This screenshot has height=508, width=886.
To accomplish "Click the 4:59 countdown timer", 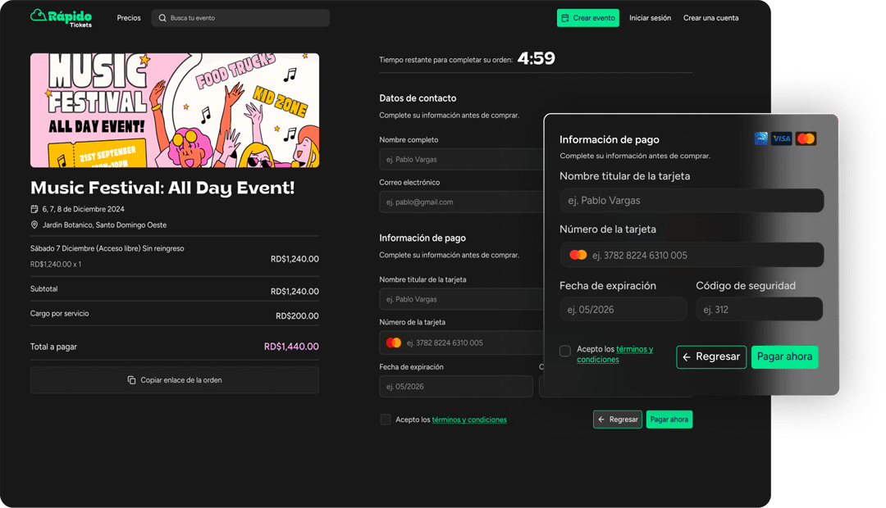I will pyautogui.click(x=537, y=58).
